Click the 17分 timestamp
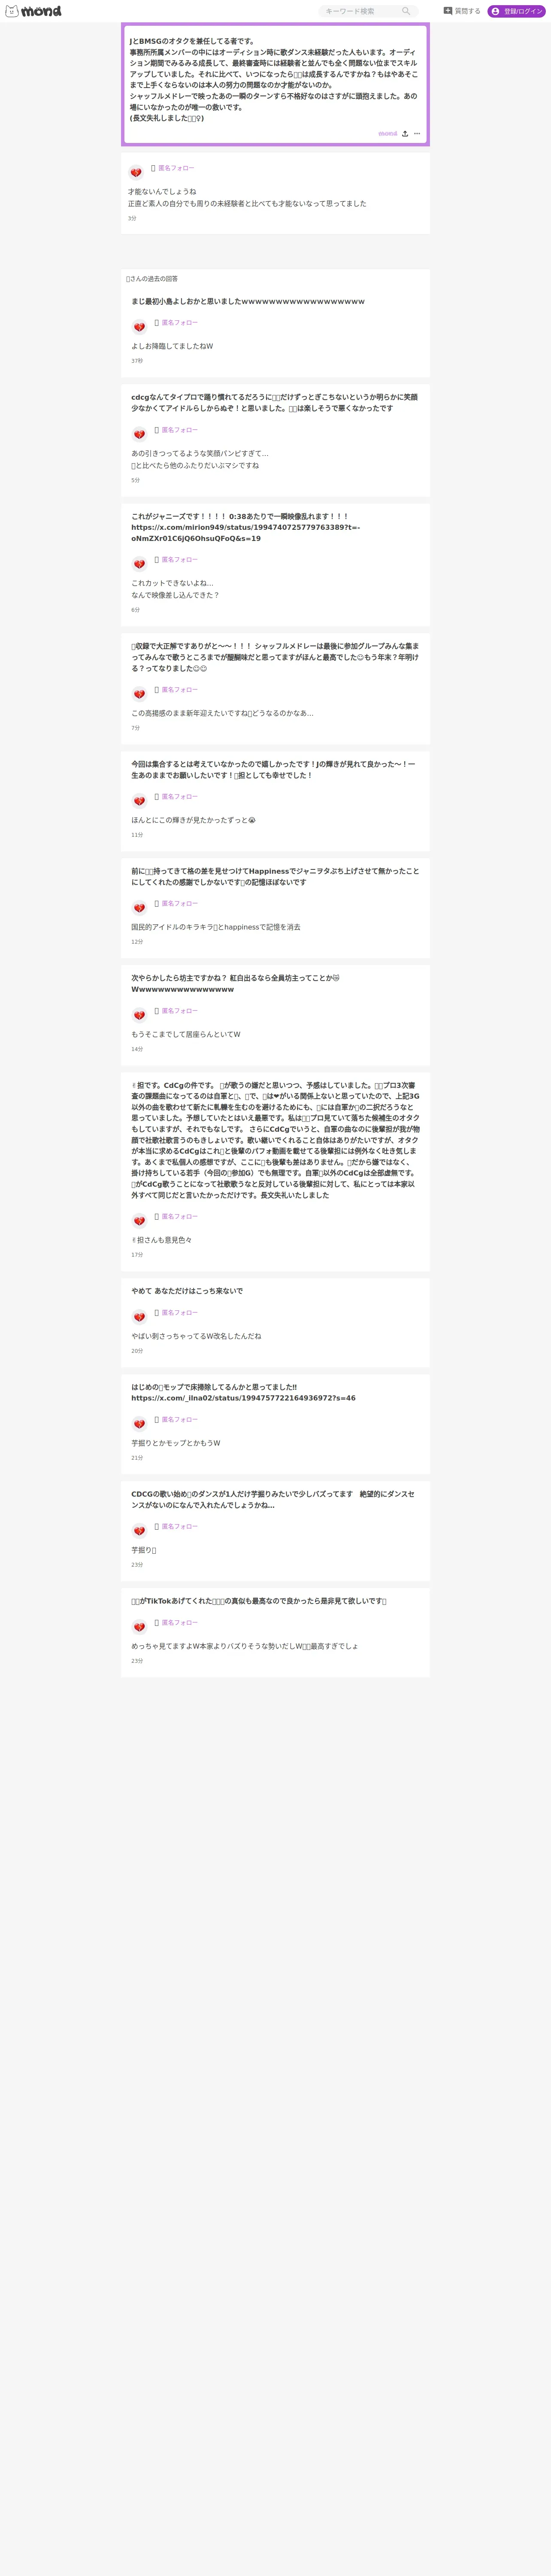Screen dimensions: 551x2576 point(137,1255)
